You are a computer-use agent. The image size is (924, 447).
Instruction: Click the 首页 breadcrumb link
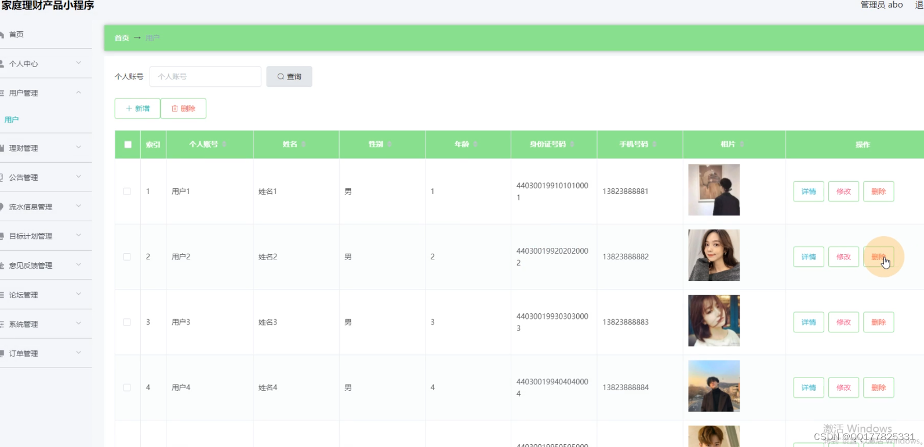coord(122,38)
